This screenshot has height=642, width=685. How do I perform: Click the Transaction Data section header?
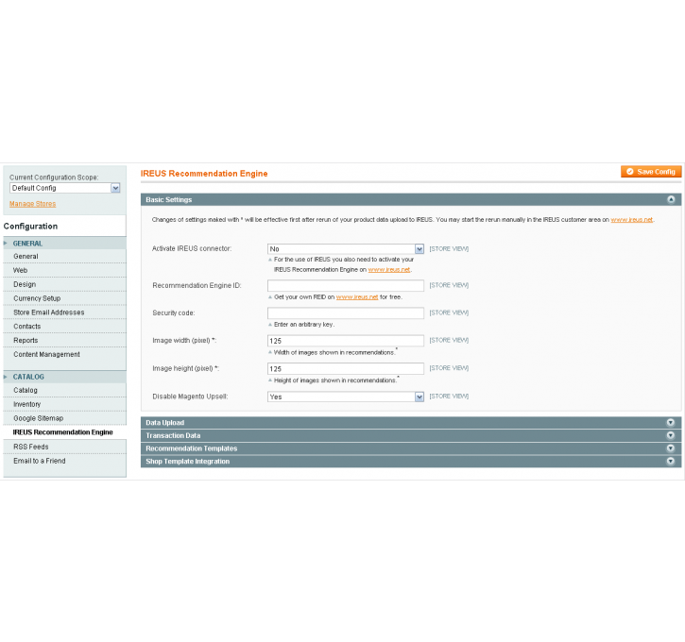tap(411, 435)
